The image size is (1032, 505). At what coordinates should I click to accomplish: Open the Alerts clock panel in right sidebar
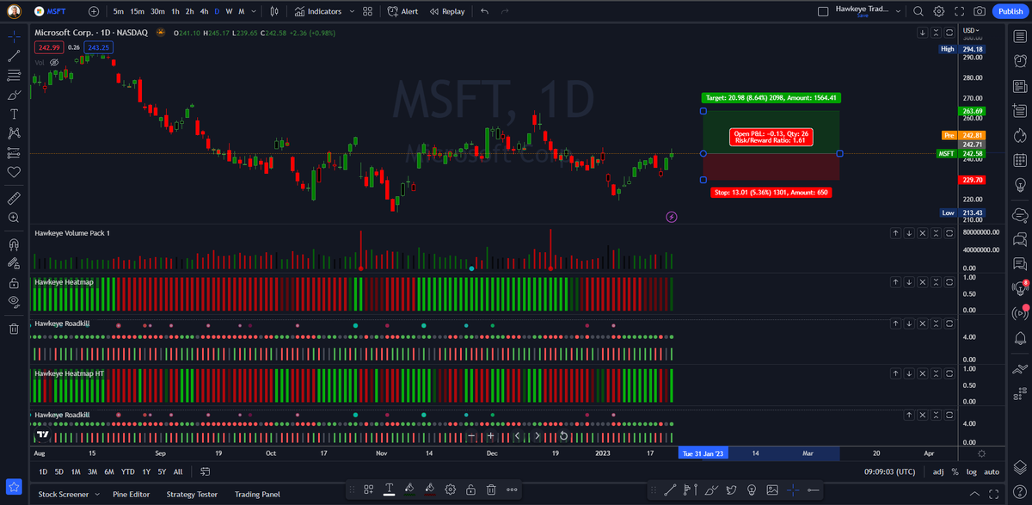[1020, 62]
